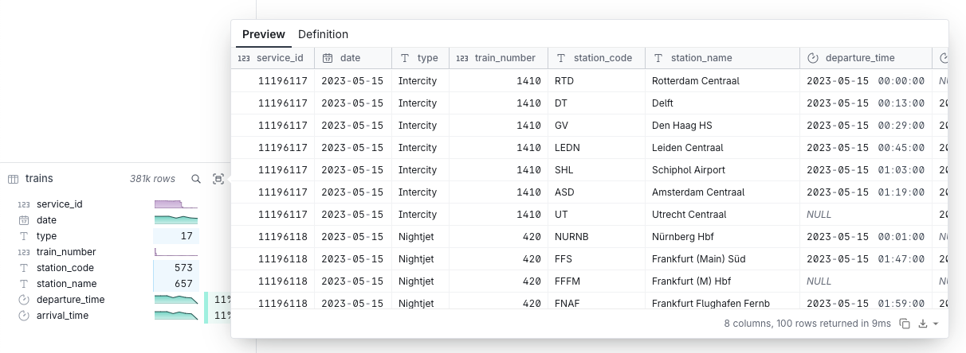Click the search icon next to trains
The height and width of the screenshot is (353, 966).
[196, 179]
